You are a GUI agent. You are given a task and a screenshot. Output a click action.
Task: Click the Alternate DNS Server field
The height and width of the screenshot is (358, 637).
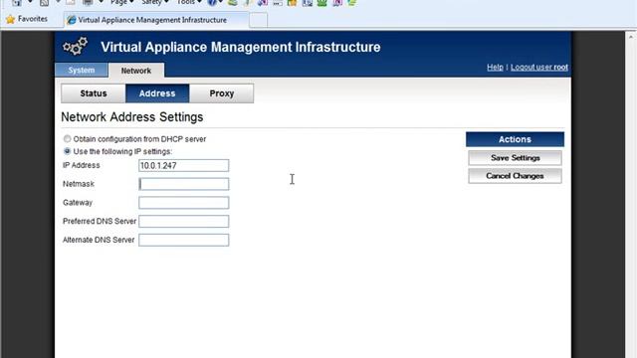coord(183,240)
